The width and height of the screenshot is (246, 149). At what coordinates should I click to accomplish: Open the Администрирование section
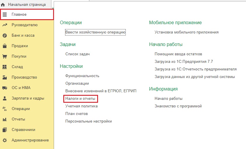click(30, 140)
